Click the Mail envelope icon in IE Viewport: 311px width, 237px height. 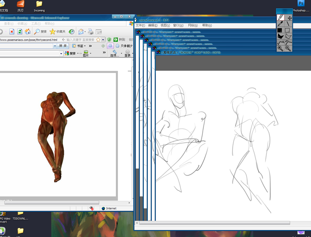click(x=81, y=31)
